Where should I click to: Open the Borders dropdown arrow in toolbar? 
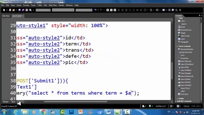pyautogui.click(x=148, y=10)
